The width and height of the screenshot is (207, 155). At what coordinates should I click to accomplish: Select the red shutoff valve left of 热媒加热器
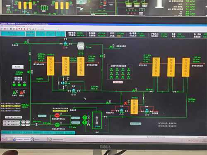(125, 103)
